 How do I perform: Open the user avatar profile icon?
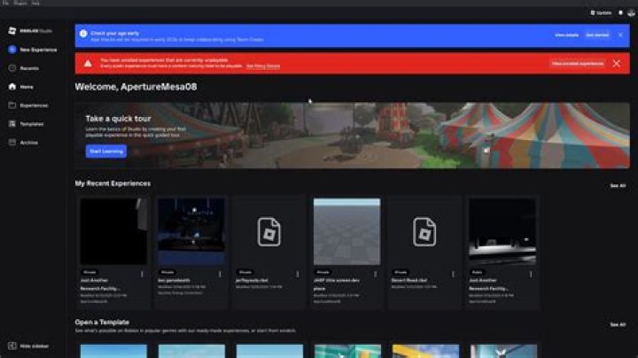[x=630, y=13]
